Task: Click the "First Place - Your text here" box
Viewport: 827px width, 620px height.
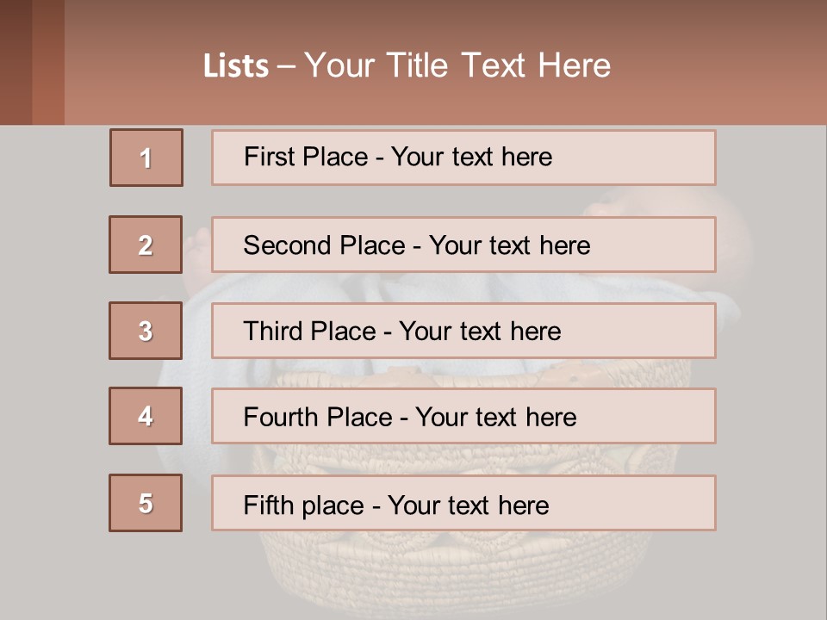Action: click(x=463, y=158)
